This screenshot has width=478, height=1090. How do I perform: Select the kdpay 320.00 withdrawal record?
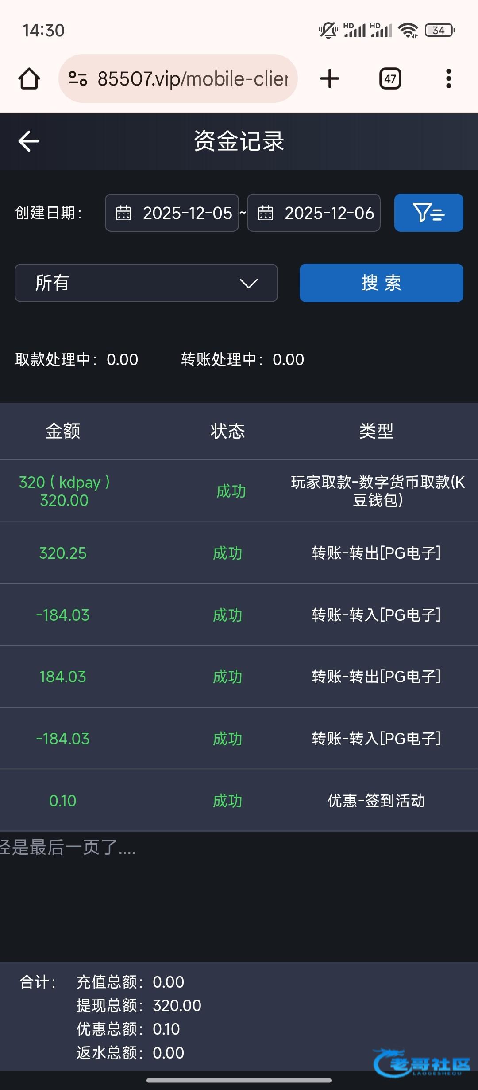point(239,491)
